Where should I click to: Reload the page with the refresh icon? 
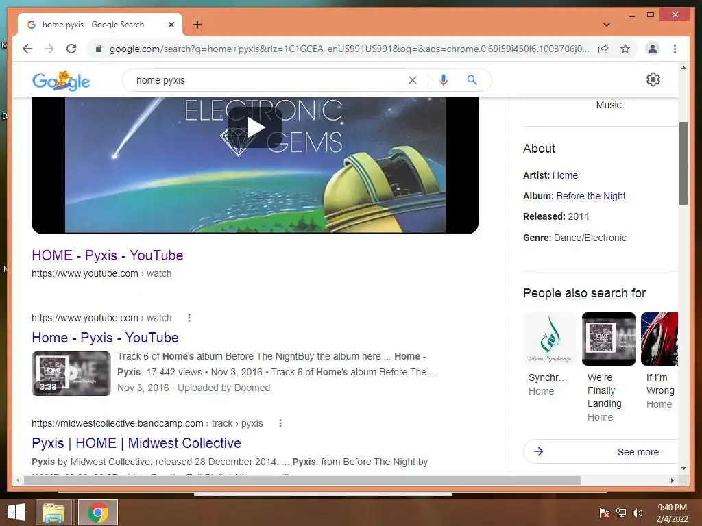click(71, 49)
